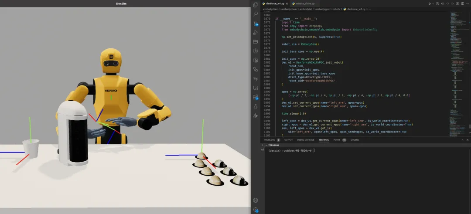471x214 pixels.
Task: Select the TERMINAL panel tab
Action: coord(324,140)
